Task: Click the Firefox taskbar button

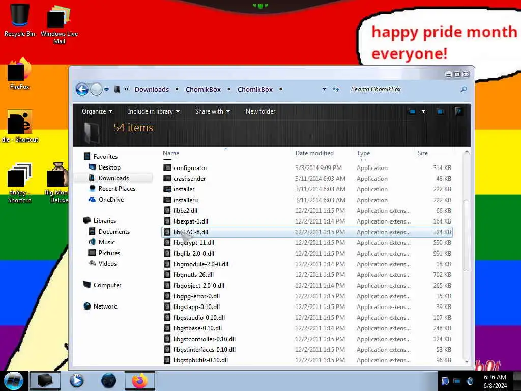Action: pyautogui.click(x=140, y=381)
